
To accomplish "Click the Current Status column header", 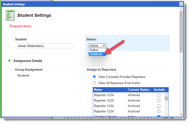I will (138, 90).
